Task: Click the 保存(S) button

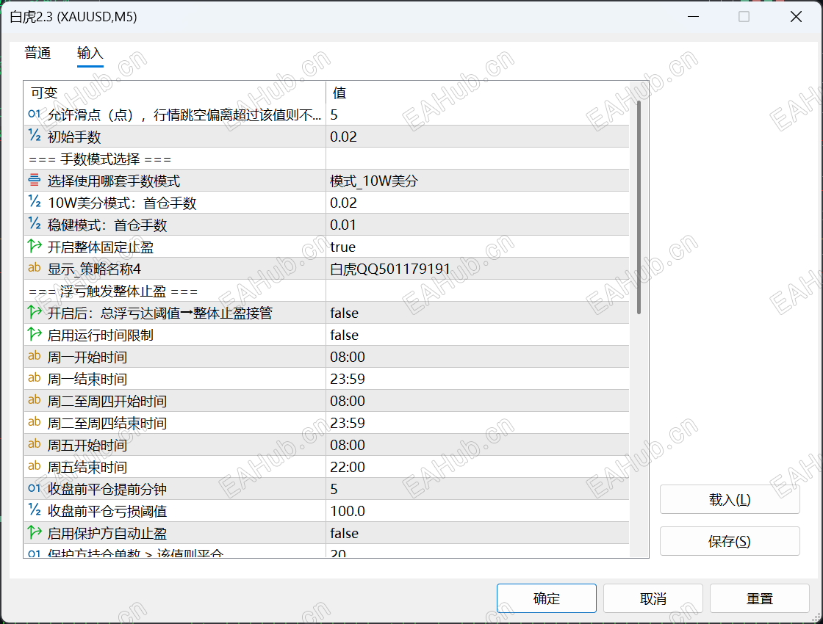Action: coord(730,540)
